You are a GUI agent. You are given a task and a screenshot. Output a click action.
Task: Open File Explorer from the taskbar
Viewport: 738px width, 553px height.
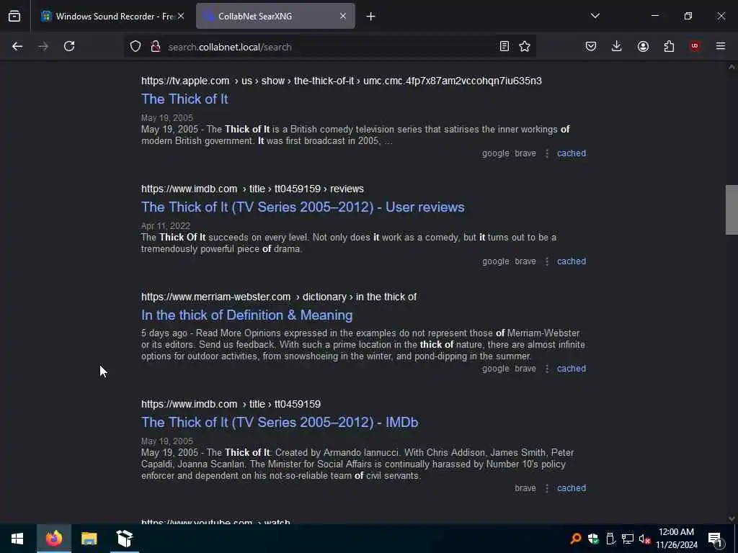(89, 539)
